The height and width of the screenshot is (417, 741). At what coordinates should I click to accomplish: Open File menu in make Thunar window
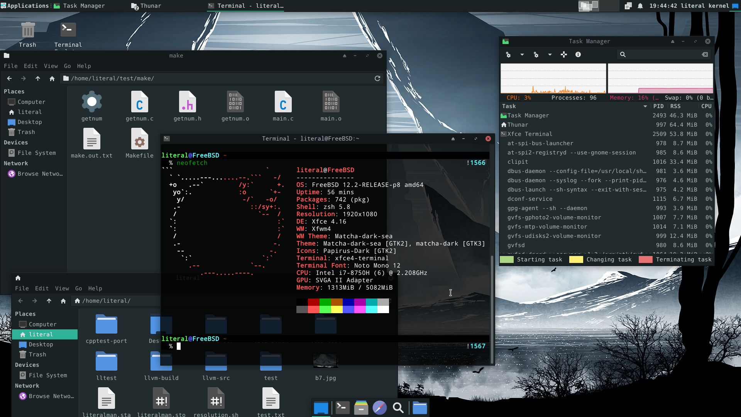tap(11, 66)
